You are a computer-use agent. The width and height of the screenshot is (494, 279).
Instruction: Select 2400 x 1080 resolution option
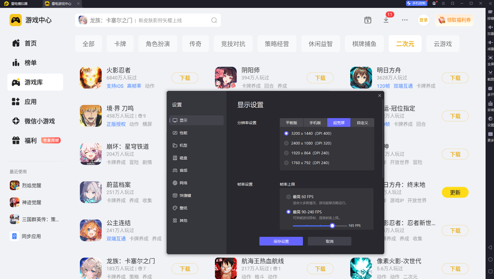point(308,143)
